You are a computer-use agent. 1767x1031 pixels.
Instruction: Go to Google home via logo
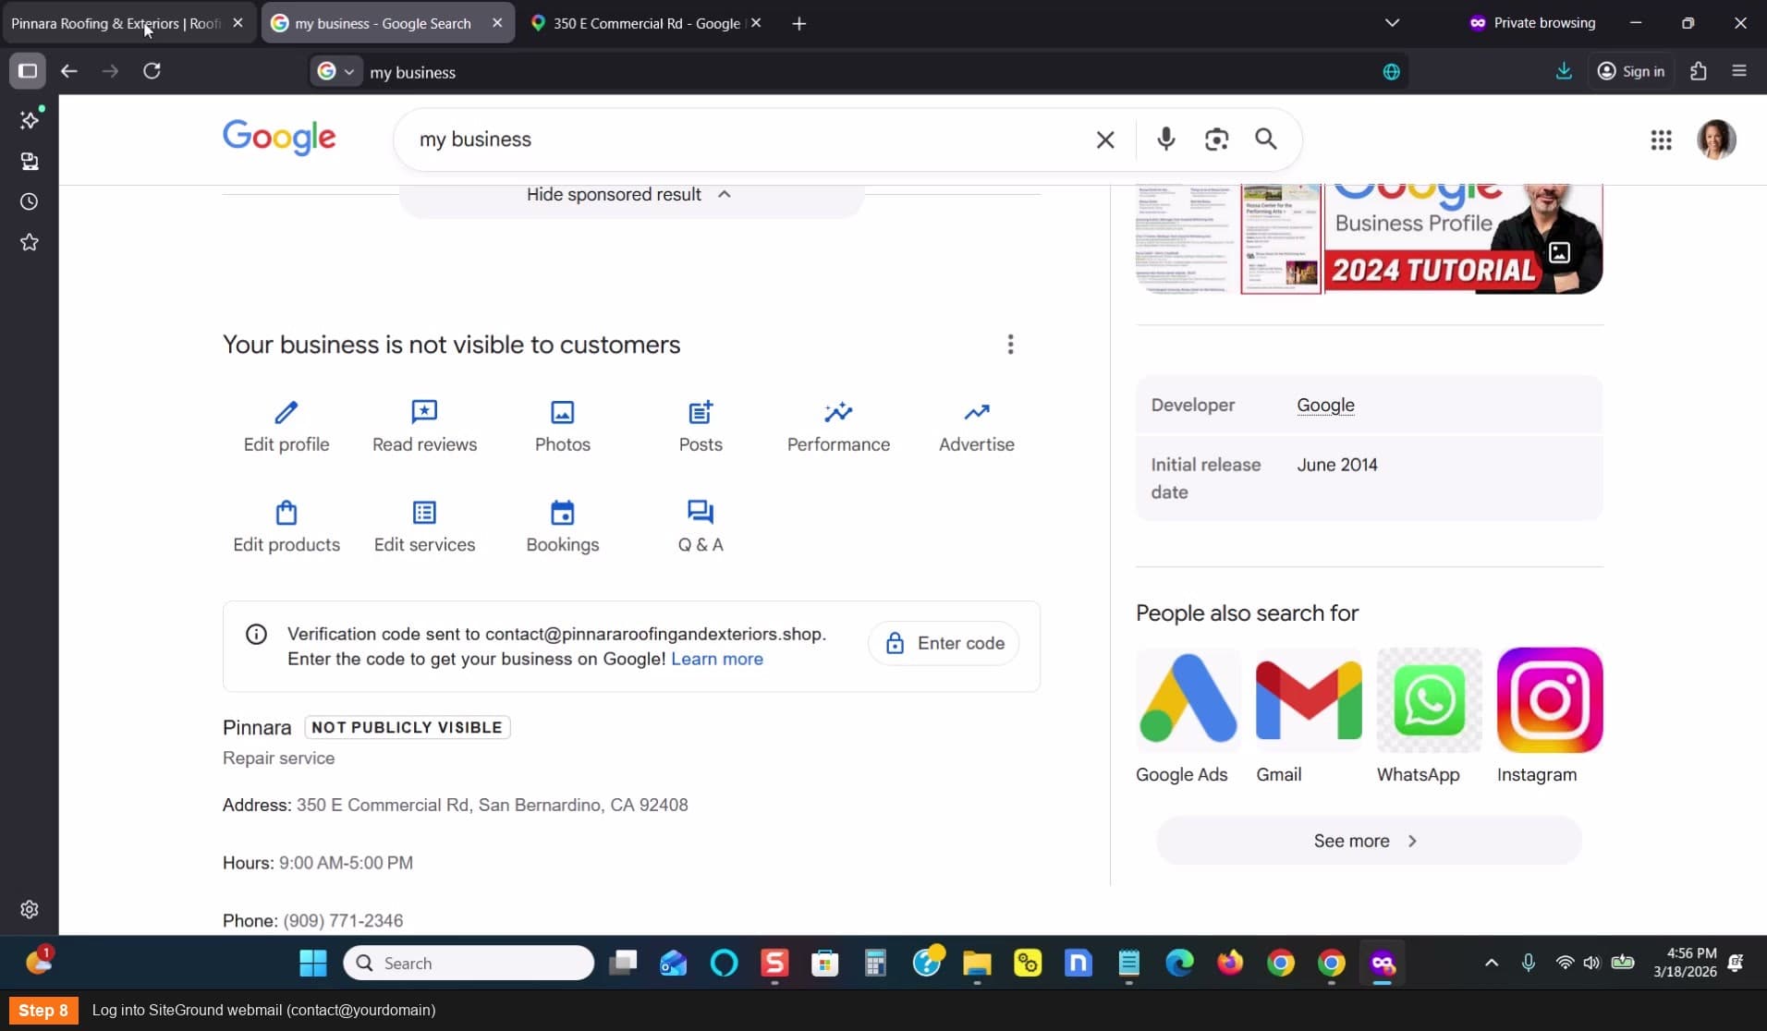coord(279,138)
